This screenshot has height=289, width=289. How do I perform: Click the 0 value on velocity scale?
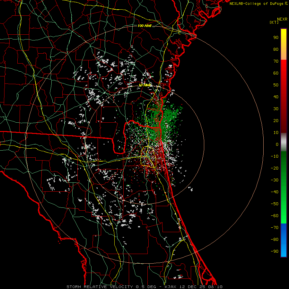(x=277, y=144)
